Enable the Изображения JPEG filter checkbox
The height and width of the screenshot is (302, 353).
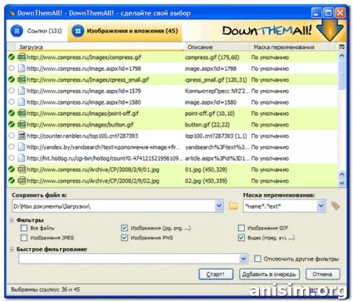pyautogui.click(x=24, y=238)
